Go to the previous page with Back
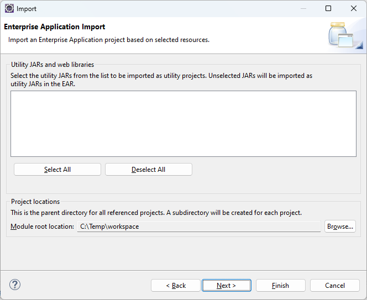 [176, 286]
